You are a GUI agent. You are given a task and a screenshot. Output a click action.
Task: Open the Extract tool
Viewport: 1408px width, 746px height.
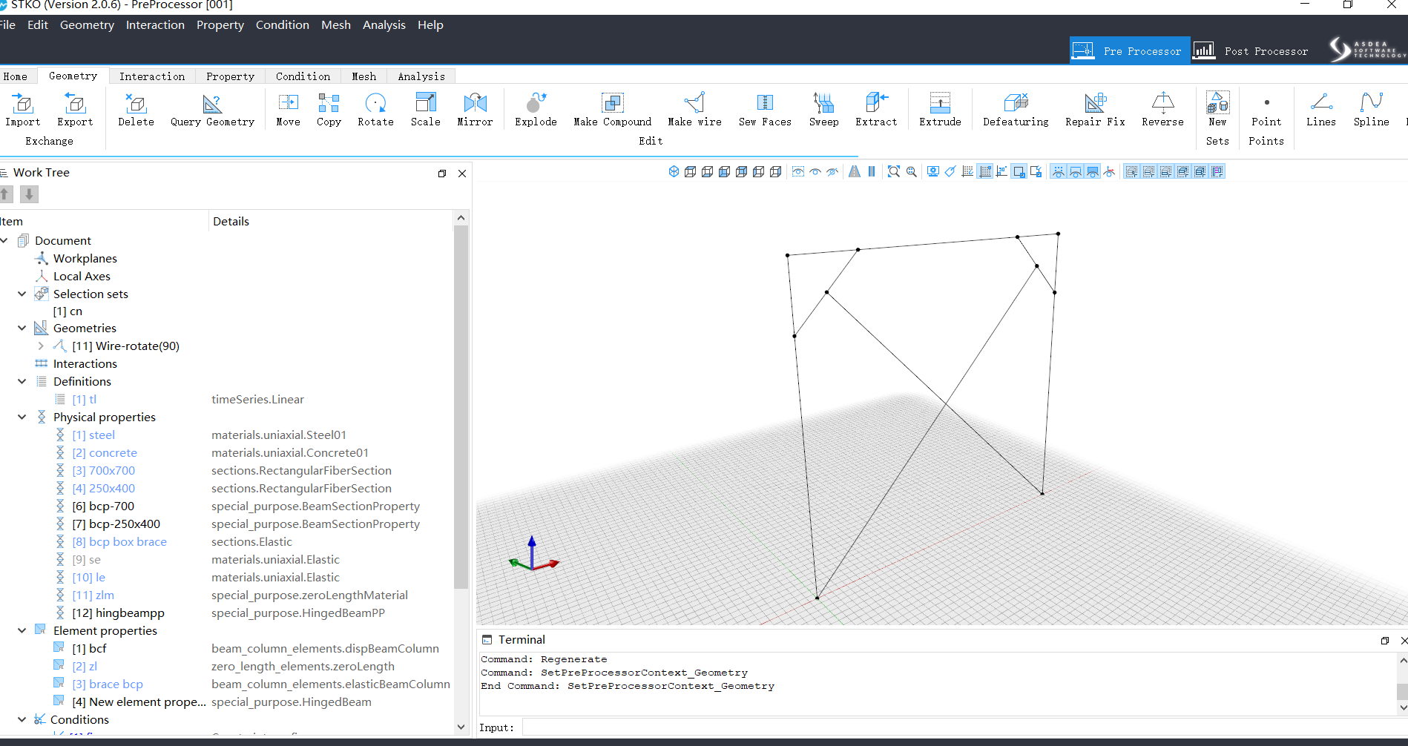point(876,109)
